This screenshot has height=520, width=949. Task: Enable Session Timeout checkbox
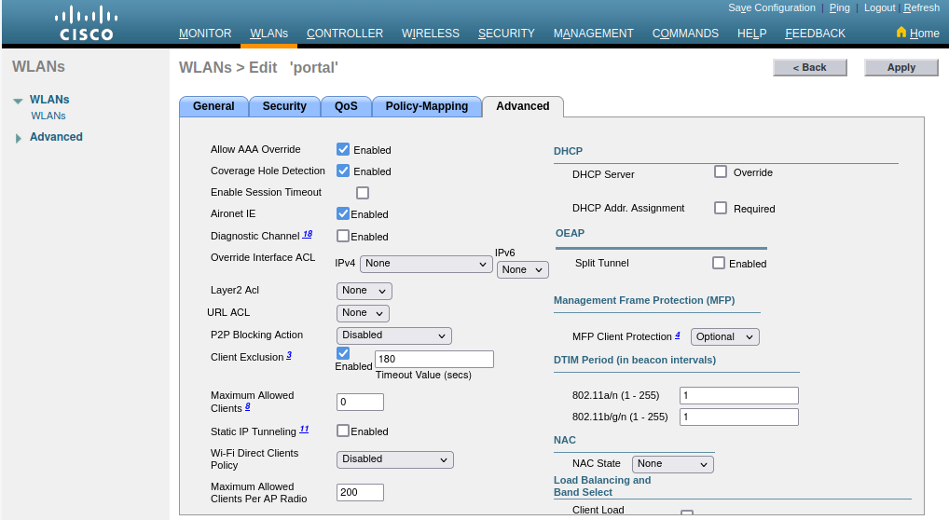363,193
